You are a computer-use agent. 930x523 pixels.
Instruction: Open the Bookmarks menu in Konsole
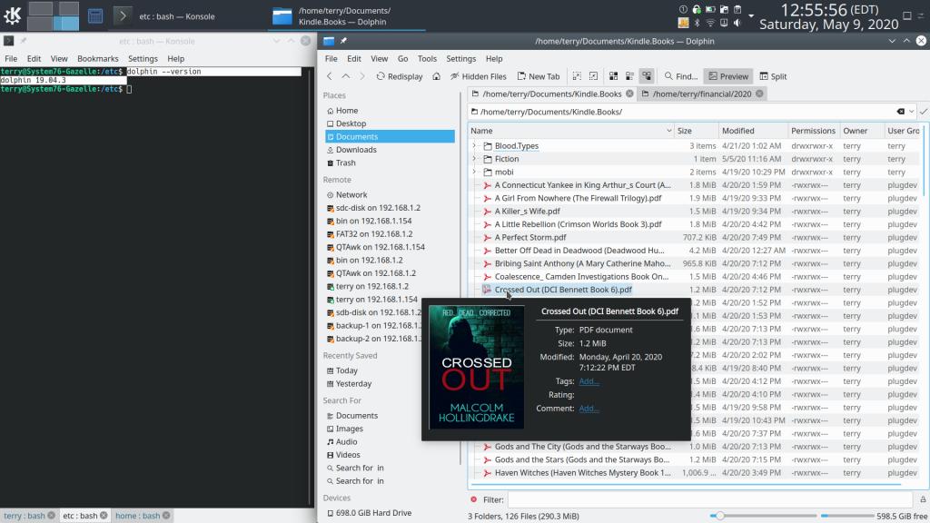[x=97, y=58]
